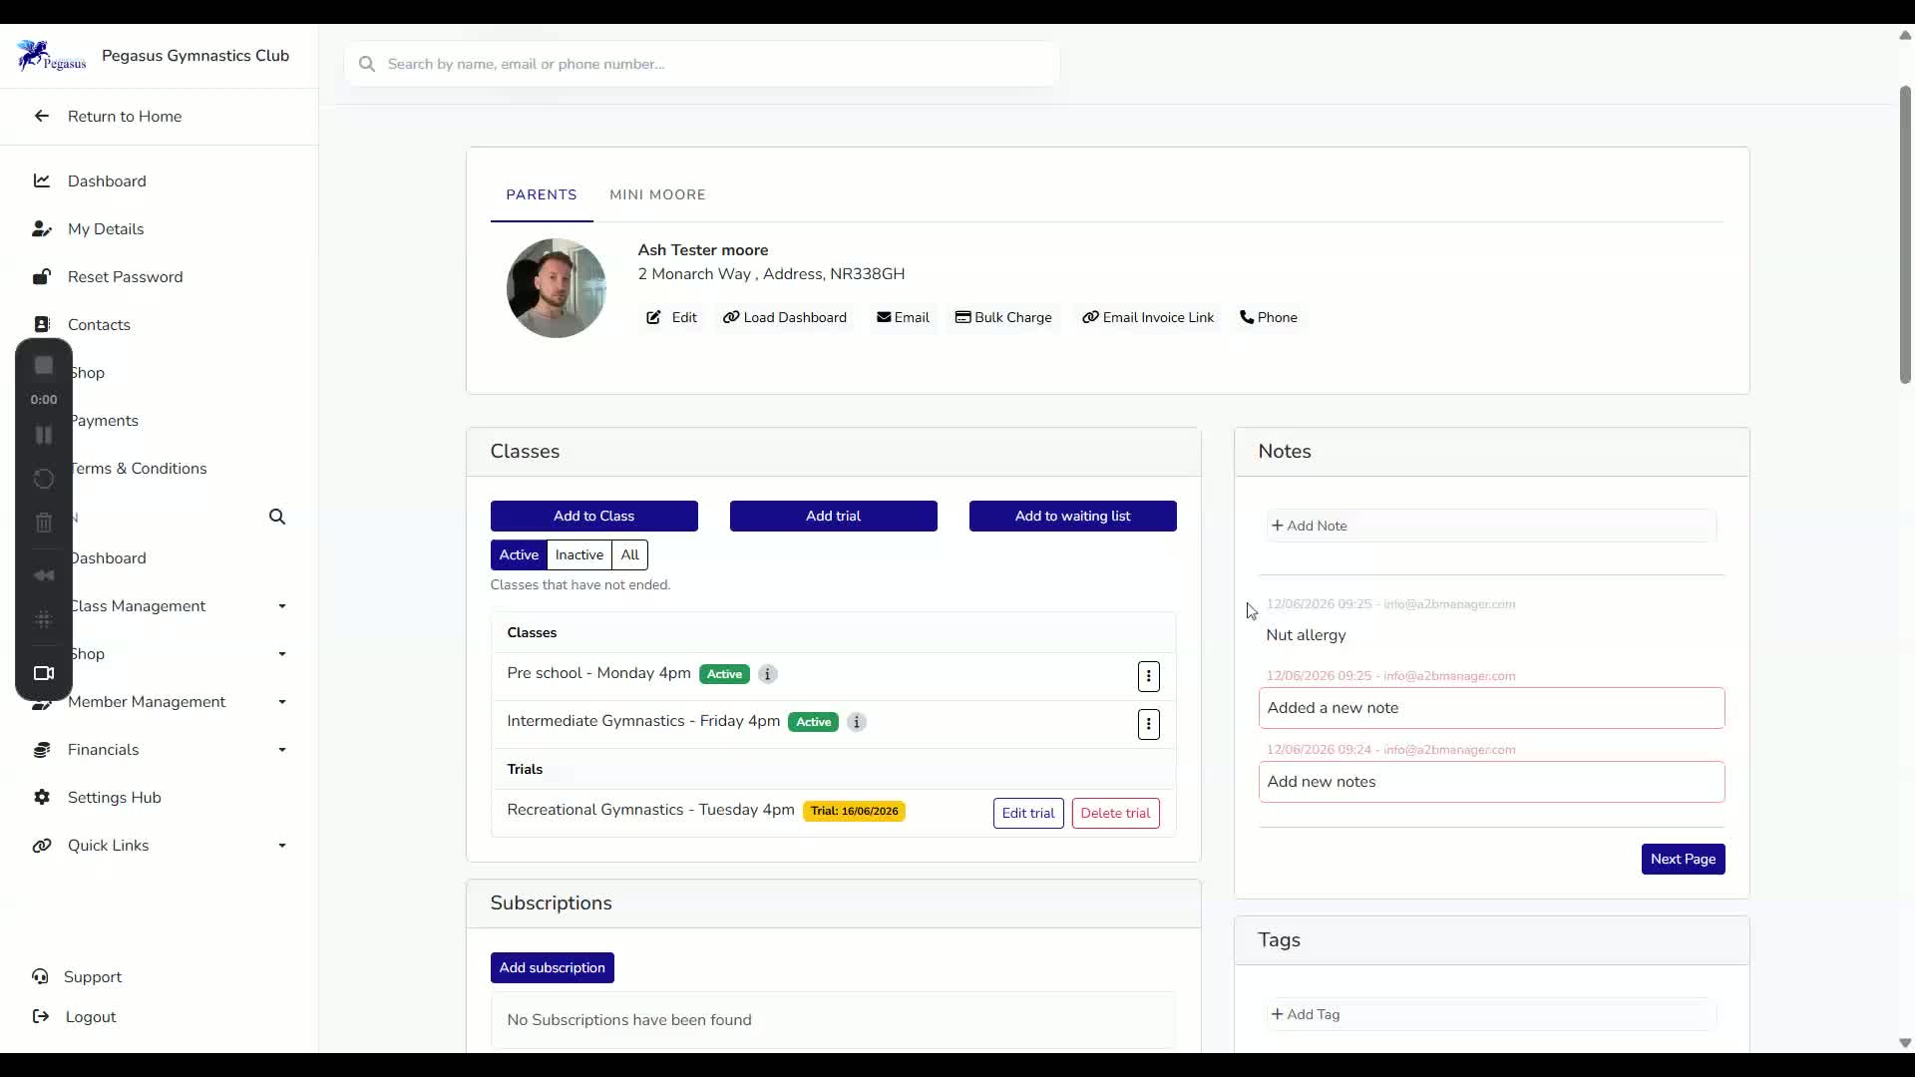Click the Email envelope icon
This screenshot has height=1077, width=1915.
[x=884, y=317]
